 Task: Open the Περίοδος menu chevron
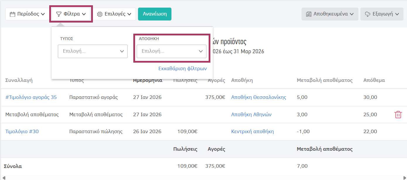43,14
